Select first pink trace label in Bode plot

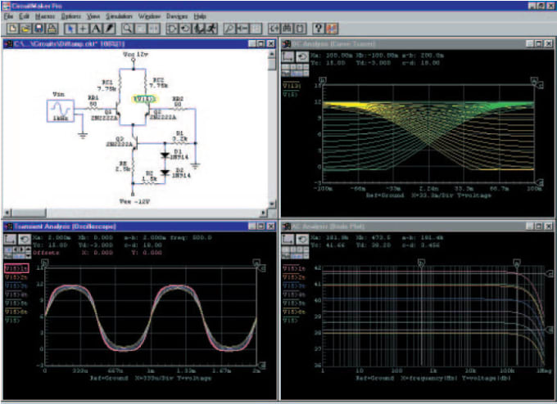(294, 268)
